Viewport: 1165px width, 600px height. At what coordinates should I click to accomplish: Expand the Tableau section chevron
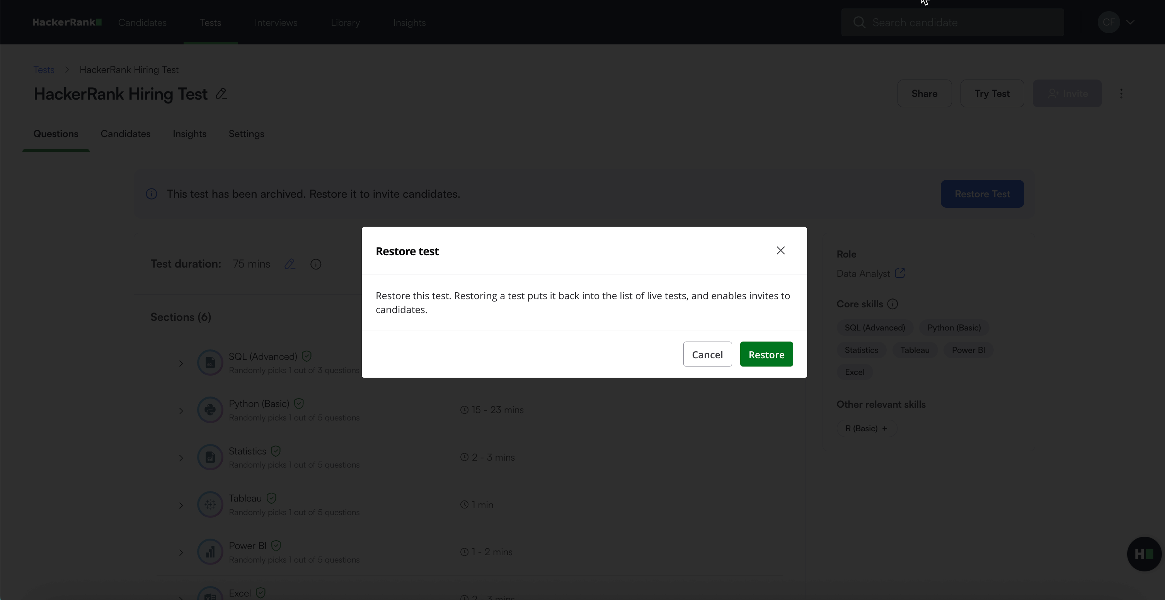click(181, 505)
